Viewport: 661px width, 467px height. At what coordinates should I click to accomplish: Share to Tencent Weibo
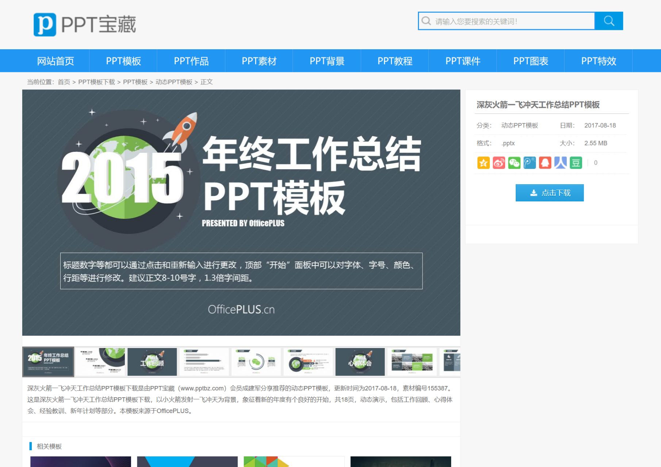pyautogui.click(x=530, y=163)
